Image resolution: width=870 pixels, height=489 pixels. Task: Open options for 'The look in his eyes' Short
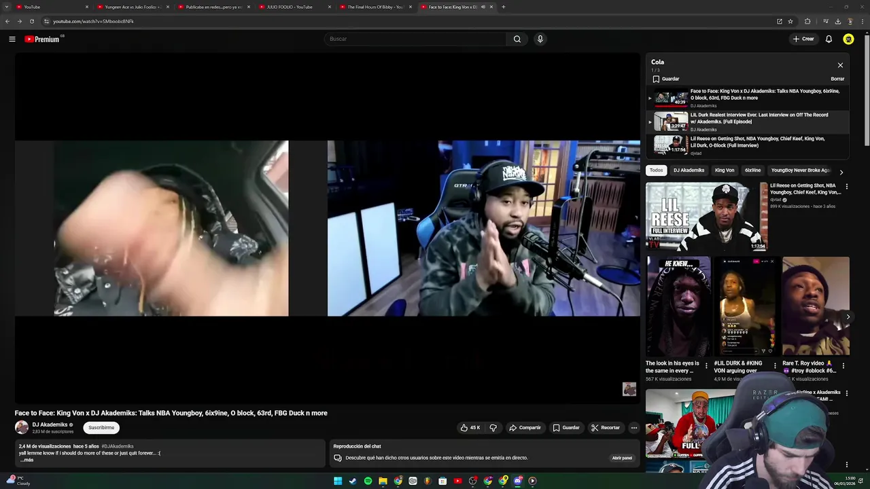[x=706, y=366]
